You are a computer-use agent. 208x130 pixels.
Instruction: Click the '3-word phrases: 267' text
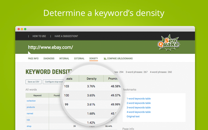tap(136, 72)
